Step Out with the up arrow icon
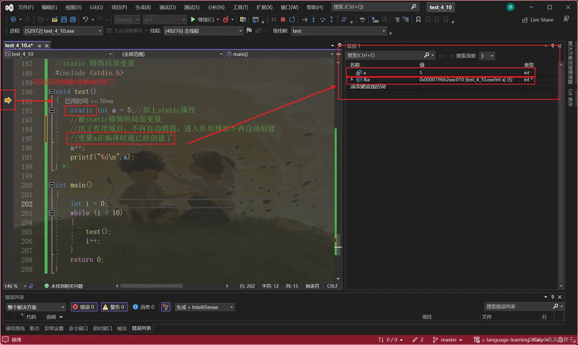 tap(332, 19)
